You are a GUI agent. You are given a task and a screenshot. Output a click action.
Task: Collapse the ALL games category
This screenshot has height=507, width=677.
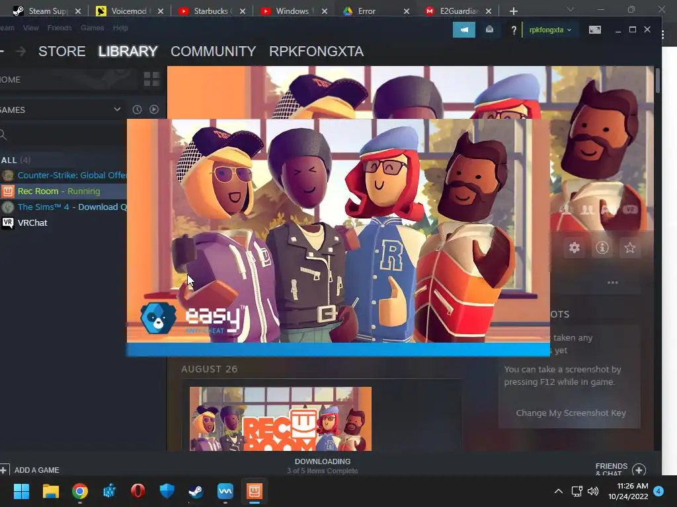pos(16,160)
